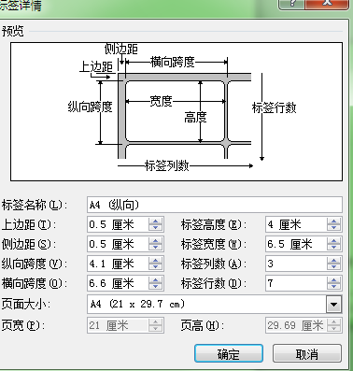353x371 pixels.
Task: Increase the 纵向跨度 spinner value
Action: (155, 261)
